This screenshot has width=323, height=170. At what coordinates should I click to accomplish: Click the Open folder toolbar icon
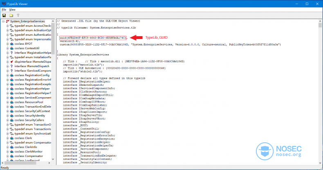(11, 15)
